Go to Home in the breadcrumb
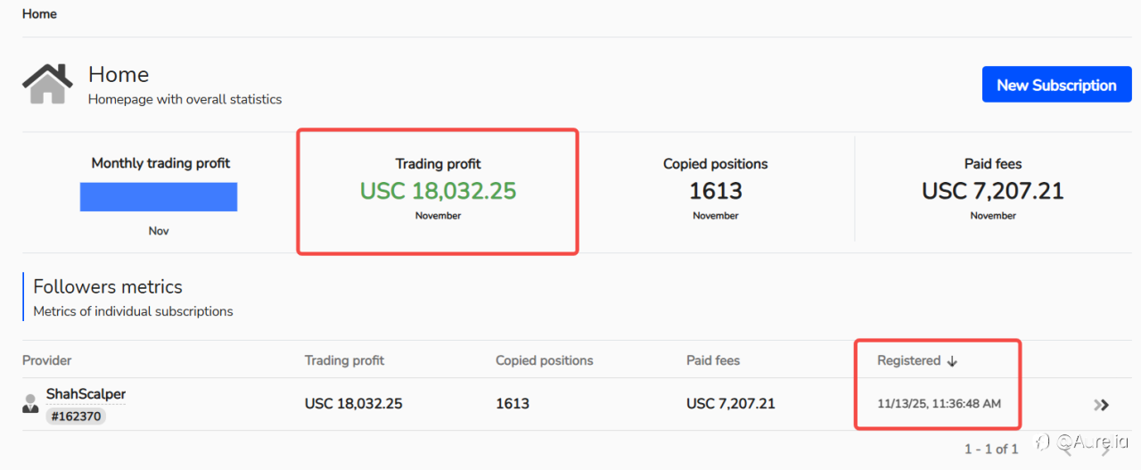 (x=39, y=14)
